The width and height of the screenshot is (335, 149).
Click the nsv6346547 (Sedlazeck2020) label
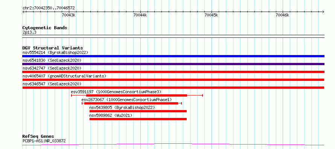point(52,84)
